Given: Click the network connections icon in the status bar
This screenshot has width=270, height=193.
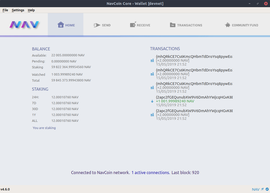Looking at the screenshot, I should [262, 189].
